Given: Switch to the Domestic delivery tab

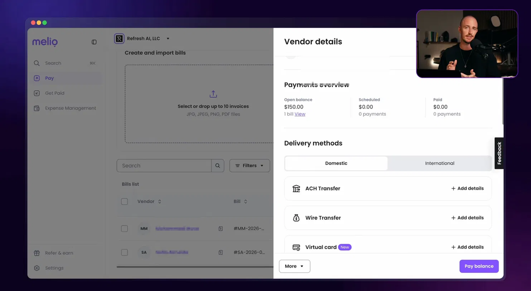Looking at the screenshot, I should pos(336,163).
